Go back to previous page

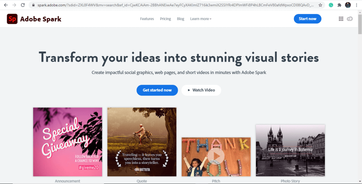tap(6, 5)
